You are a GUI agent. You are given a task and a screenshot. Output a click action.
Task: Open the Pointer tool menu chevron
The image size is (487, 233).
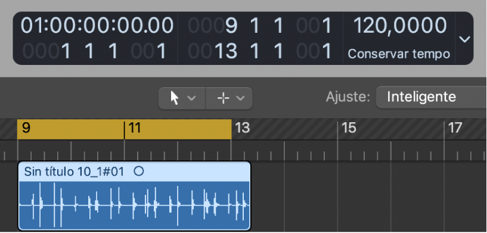[x=192, y=98]
